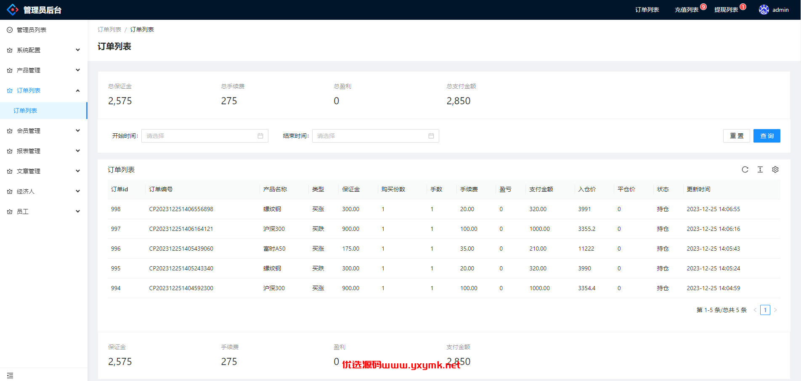The height and width of the screenshot is (381, 801).
Task: Click the 产品管理 crown icon
Action: (10, 70)
